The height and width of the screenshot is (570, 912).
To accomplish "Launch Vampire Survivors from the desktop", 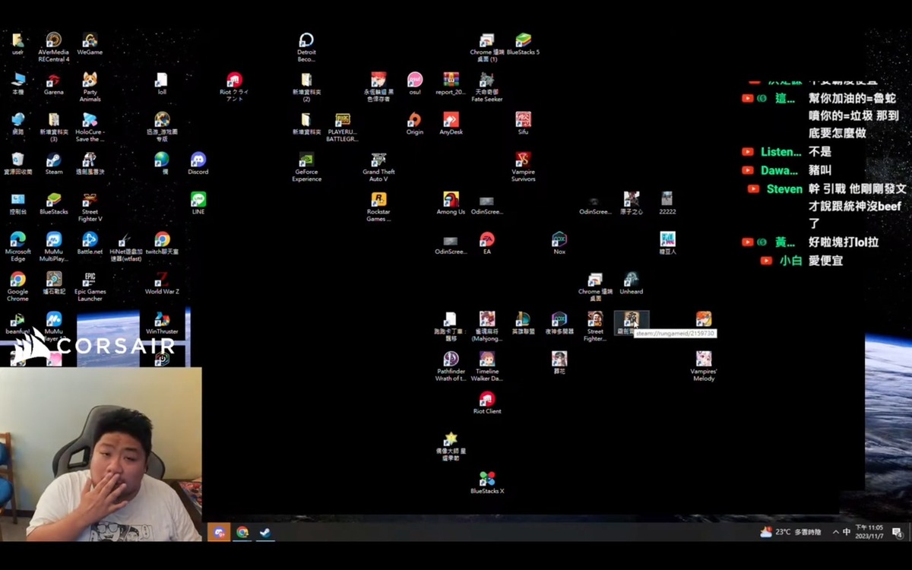I will (523, 166).
